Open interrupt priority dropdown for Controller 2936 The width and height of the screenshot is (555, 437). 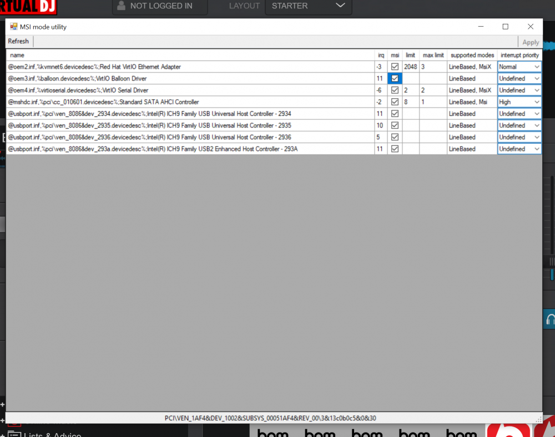(519, 137)
